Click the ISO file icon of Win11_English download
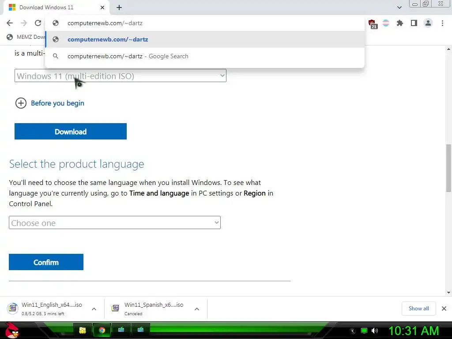Screen dimensions: 452x339 pyautogui.click(x=13, y=308)
